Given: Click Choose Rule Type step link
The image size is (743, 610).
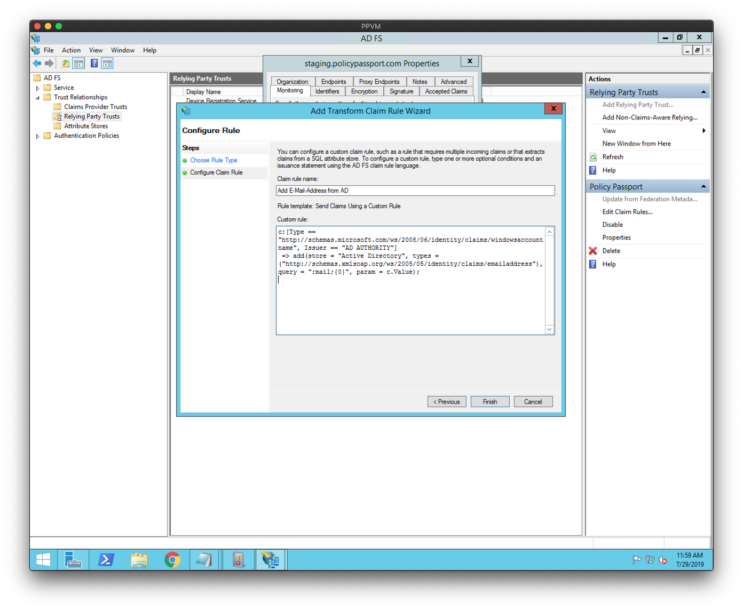Looking at the screenshot, I should 214,160.
